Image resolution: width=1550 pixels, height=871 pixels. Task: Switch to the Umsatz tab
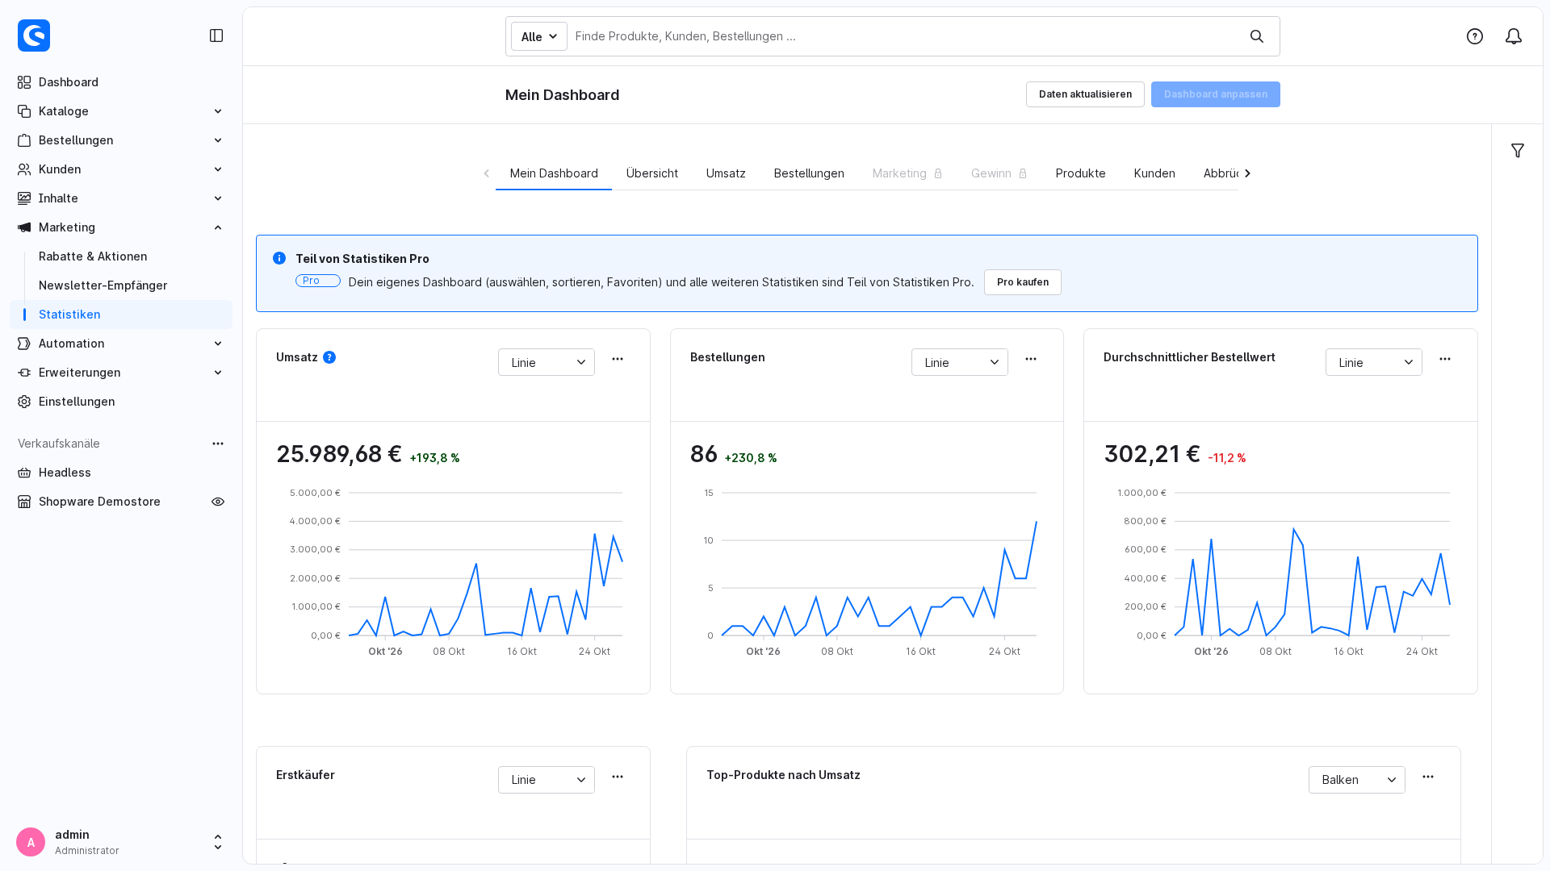[726, 173]
